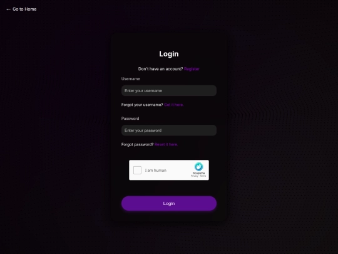The height and width of the screenshot is (254, 338).
Task: Open the Register link
Action: [x=192, y=69]
